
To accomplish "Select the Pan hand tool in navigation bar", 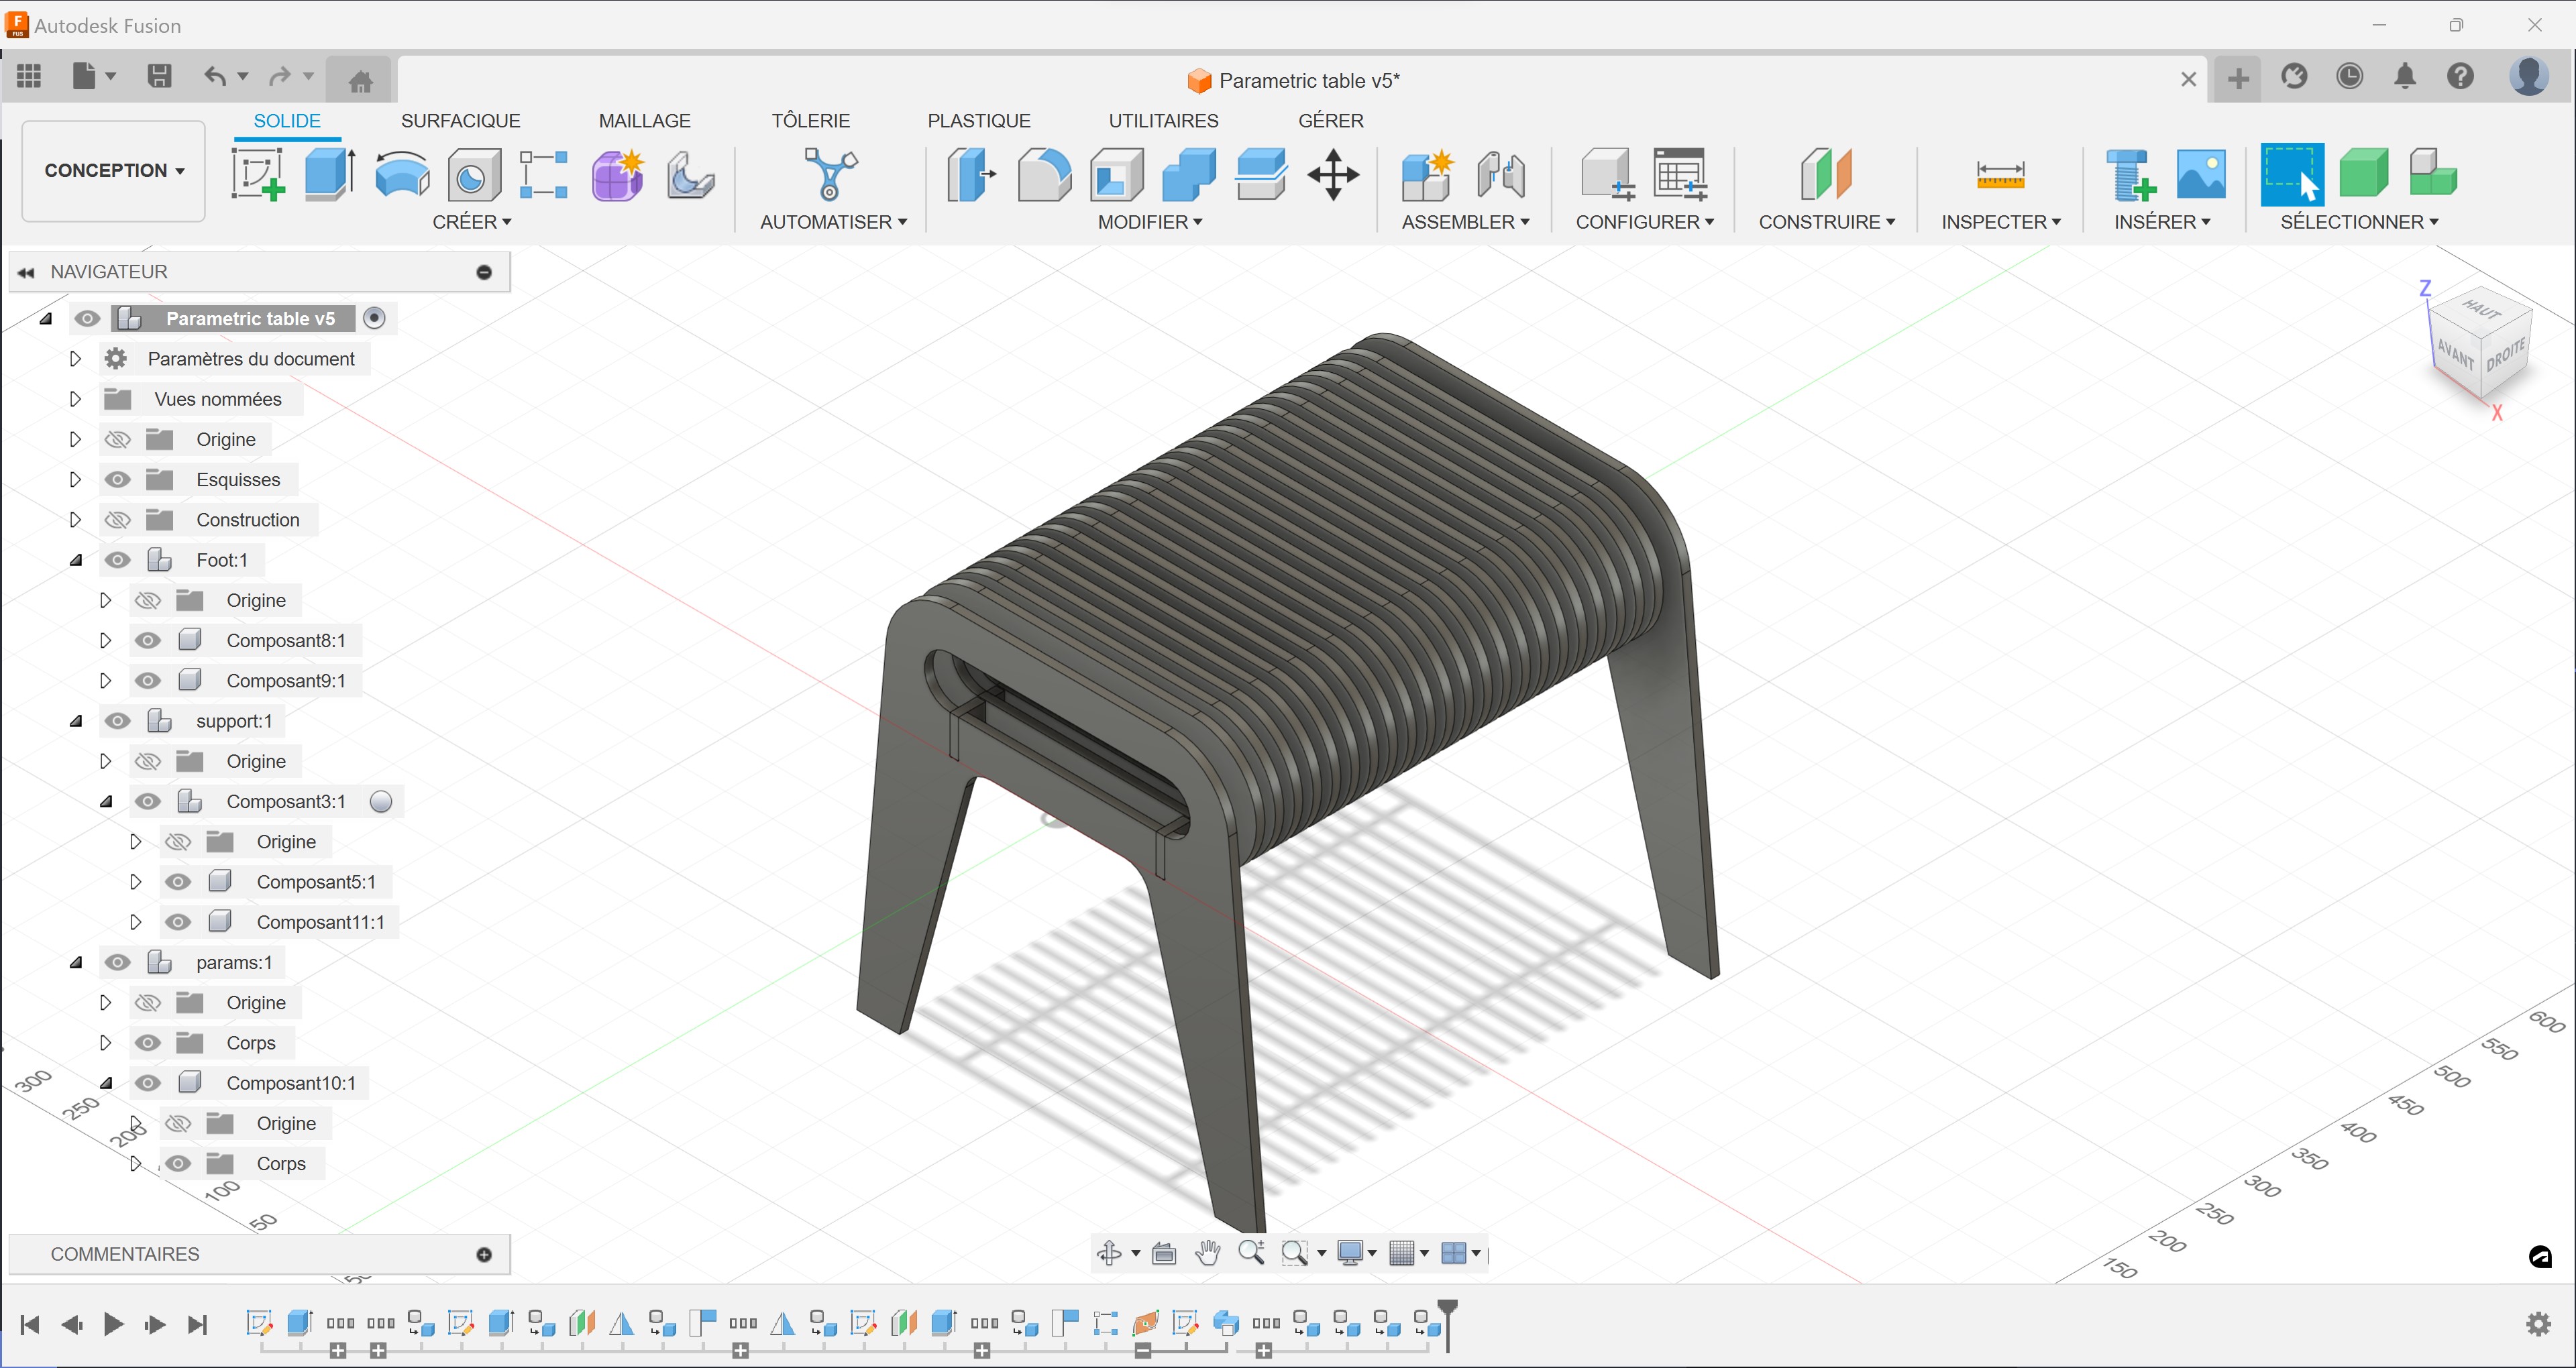I will tap(1208, 1252).
